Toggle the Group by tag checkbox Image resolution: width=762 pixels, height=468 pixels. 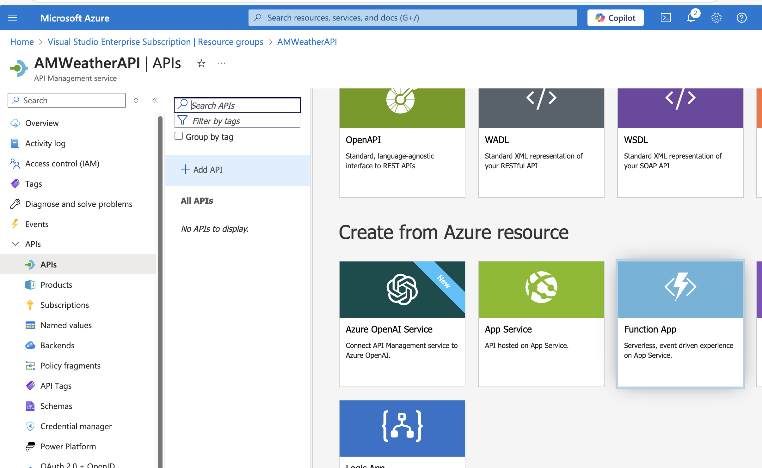(179, 136)
